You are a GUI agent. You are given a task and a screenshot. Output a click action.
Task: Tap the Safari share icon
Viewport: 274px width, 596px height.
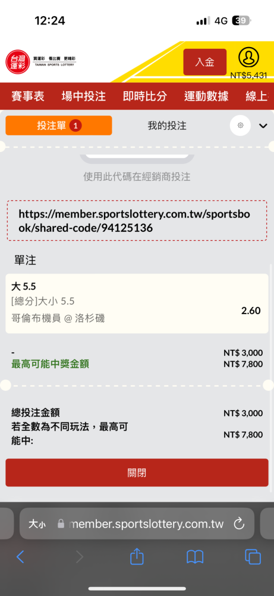pyautogui.click(x=137, y=557)
